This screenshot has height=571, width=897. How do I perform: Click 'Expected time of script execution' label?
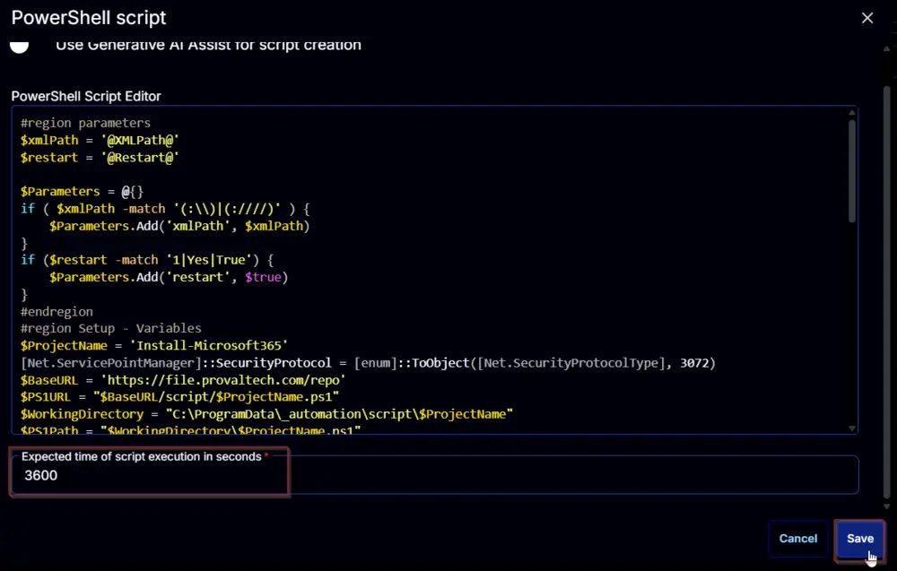point(142,456)
